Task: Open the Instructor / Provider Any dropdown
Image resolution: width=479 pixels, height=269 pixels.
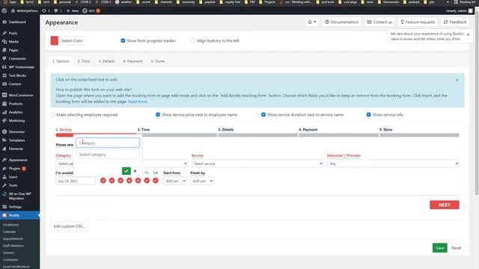Action: [393, 164]
